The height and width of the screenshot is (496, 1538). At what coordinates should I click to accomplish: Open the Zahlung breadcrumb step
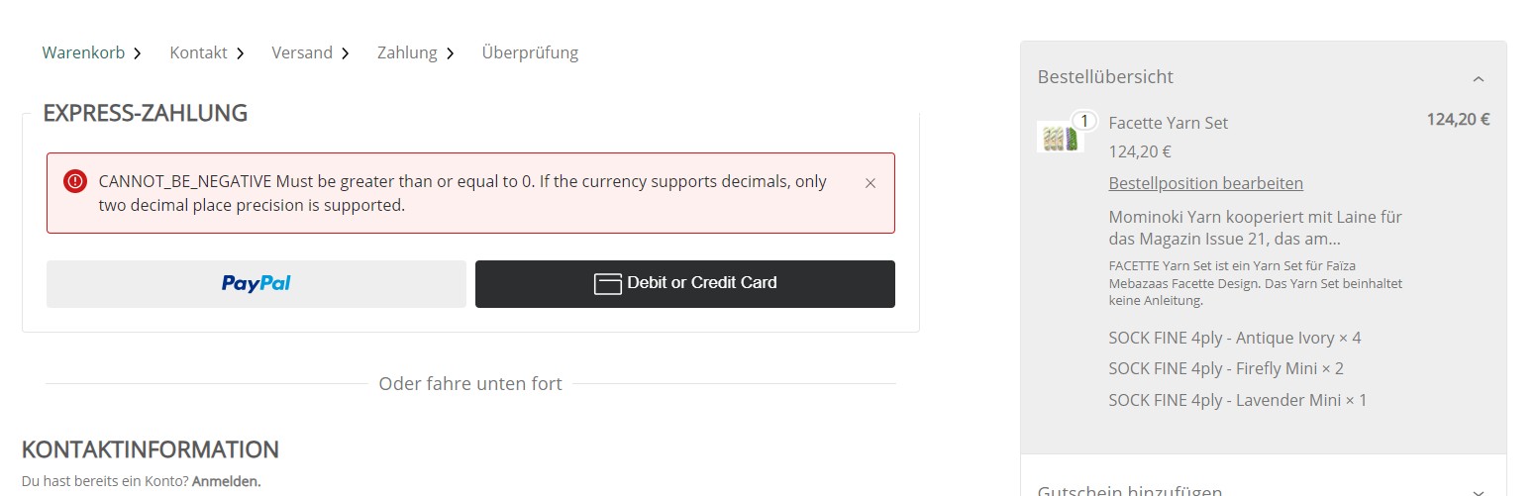click(407, 52)
